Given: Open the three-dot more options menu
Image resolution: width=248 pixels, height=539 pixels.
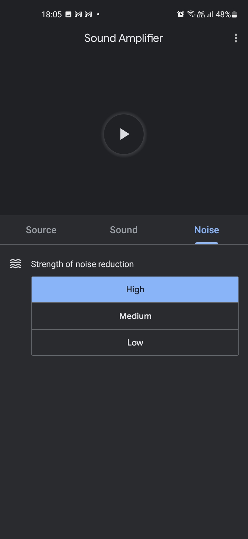Looking at the screenshot, I should (x=236, y=38).
